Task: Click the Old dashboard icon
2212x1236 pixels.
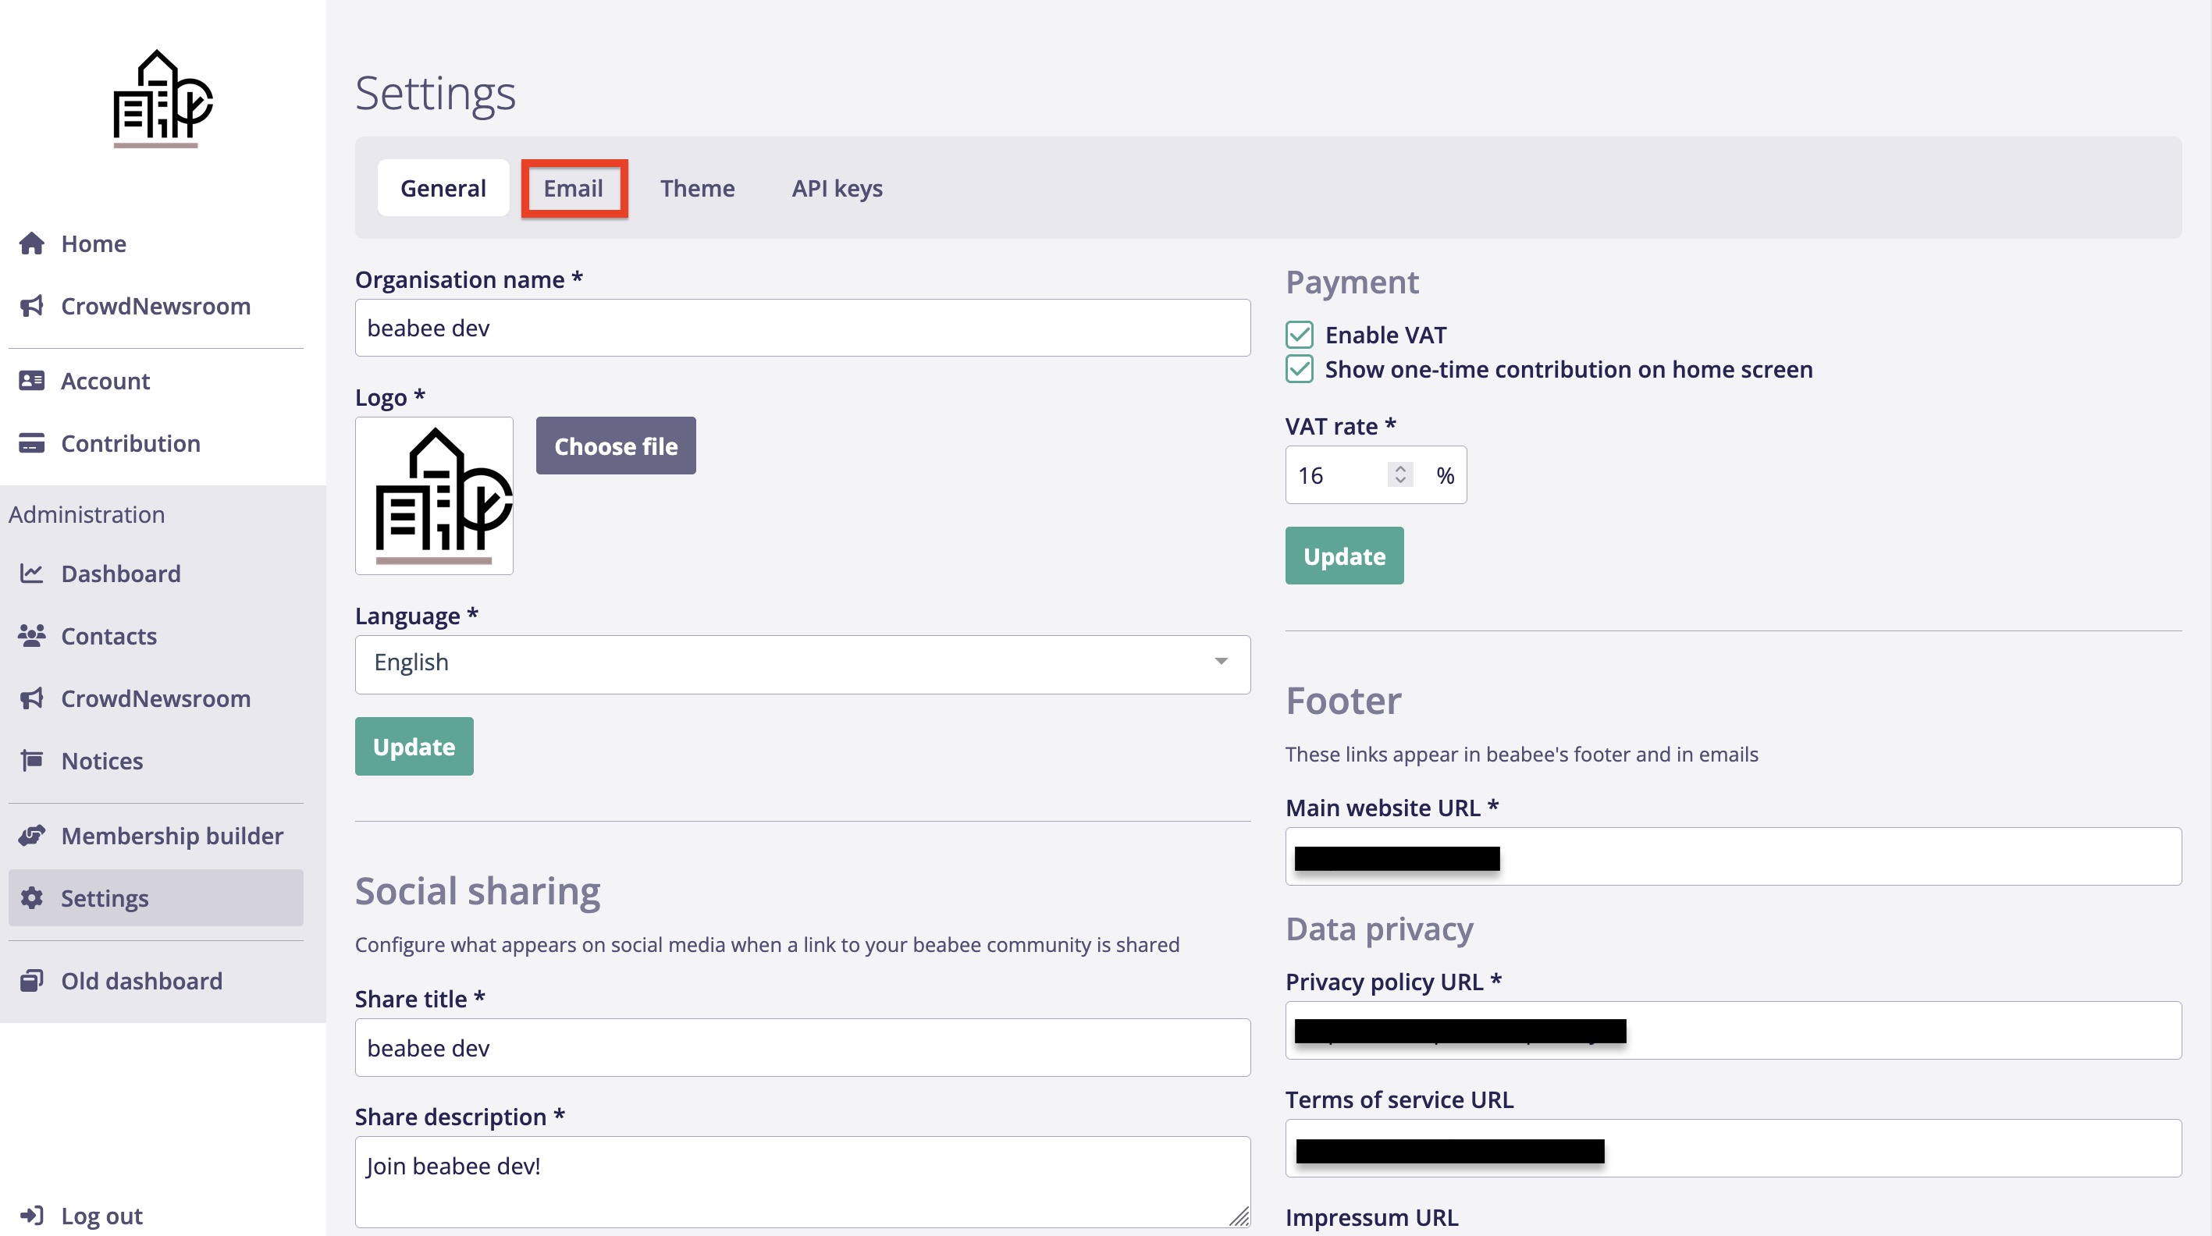Action: click(x=32, y=980)
